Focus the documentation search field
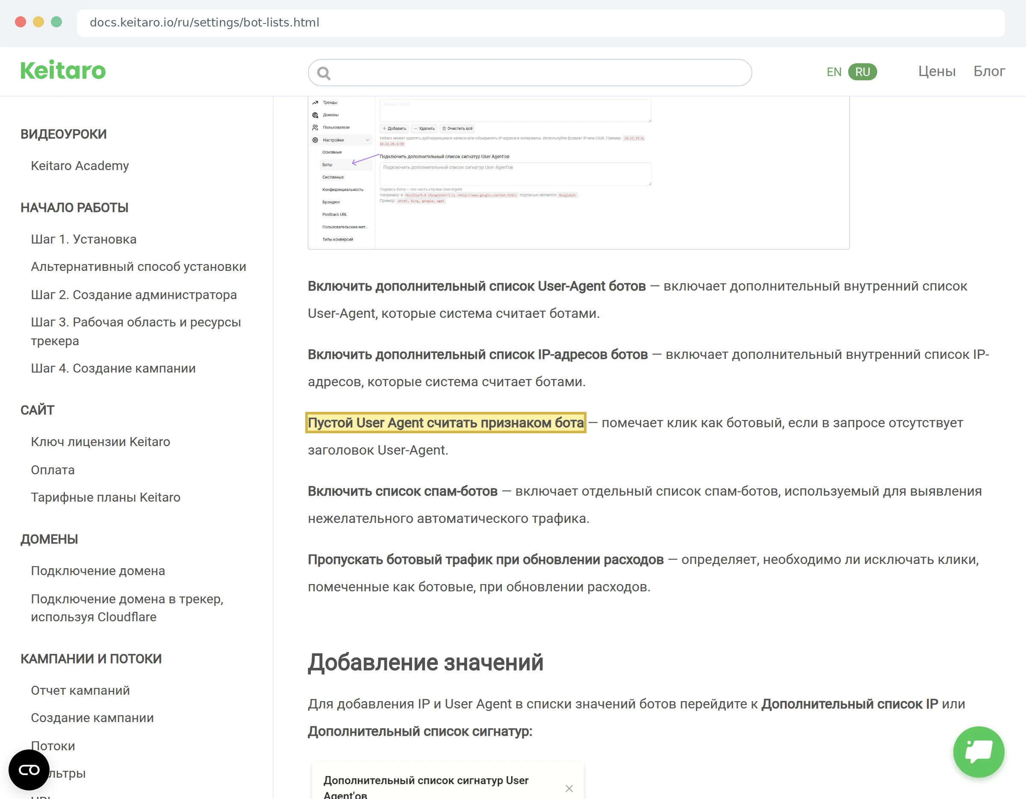The image size is (1026, 799). coord(530,73)
